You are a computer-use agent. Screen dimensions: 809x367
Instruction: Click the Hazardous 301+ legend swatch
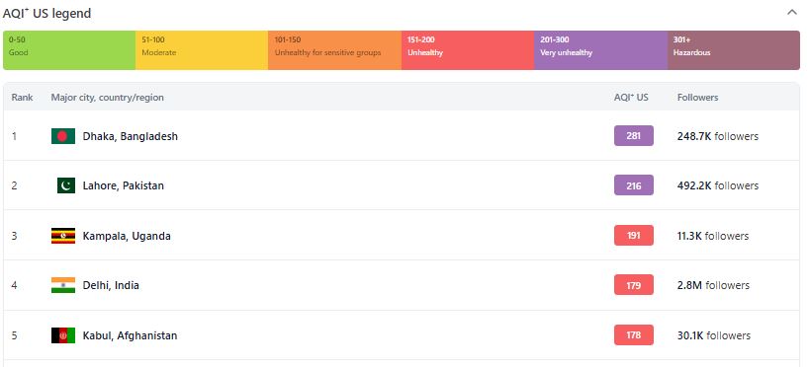coord(734,50)
